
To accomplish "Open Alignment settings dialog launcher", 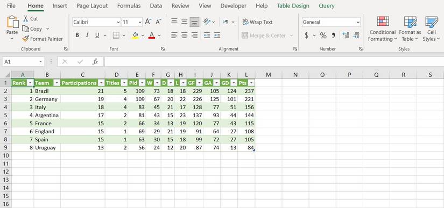I will pos(295,49).
